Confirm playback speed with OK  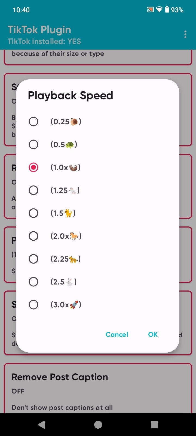(153, 334)
